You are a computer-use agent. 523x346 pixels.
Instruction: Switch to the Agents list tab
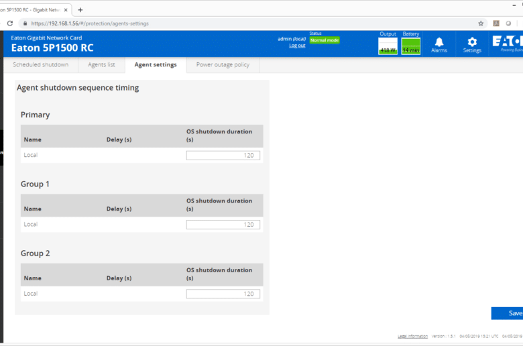(x=101, y=65)
